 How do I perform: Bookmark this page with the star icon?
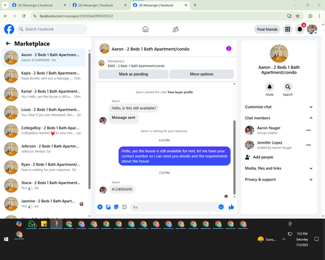pos(298,16)
